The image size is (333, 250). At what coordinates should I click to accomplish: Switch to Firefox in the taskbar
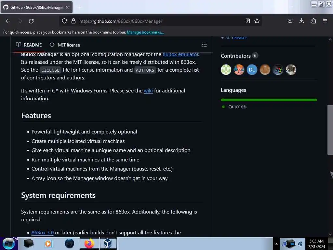coord(89,243)
